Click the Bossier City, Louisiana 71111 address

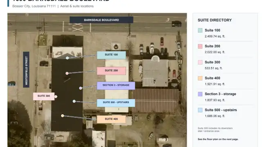click(x=34, y=6)
